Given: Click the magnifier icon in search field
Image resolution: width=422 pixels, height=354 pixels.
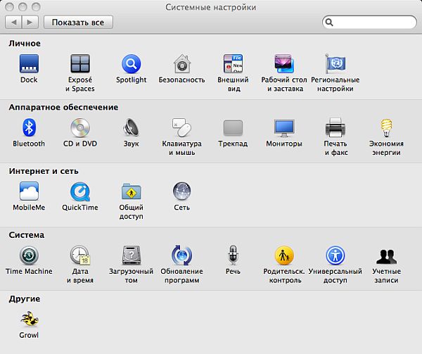Looking at the screenshot, I should click(x=329, y=23).
